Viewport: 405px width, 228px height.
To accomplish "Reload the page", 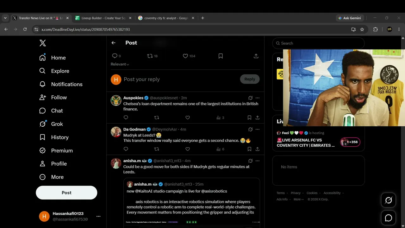I will pos(25,29).
